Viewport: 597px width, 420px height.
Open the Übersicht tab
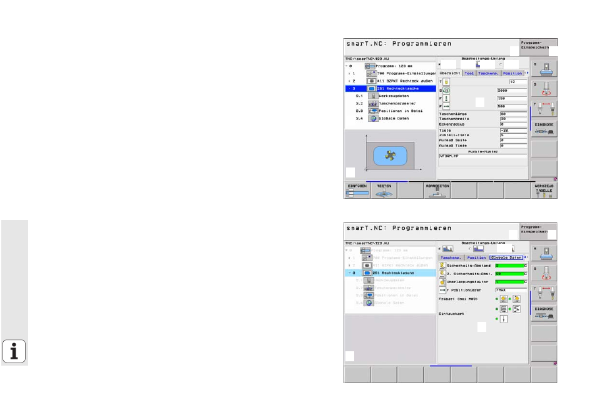click(x=450, y=73)
